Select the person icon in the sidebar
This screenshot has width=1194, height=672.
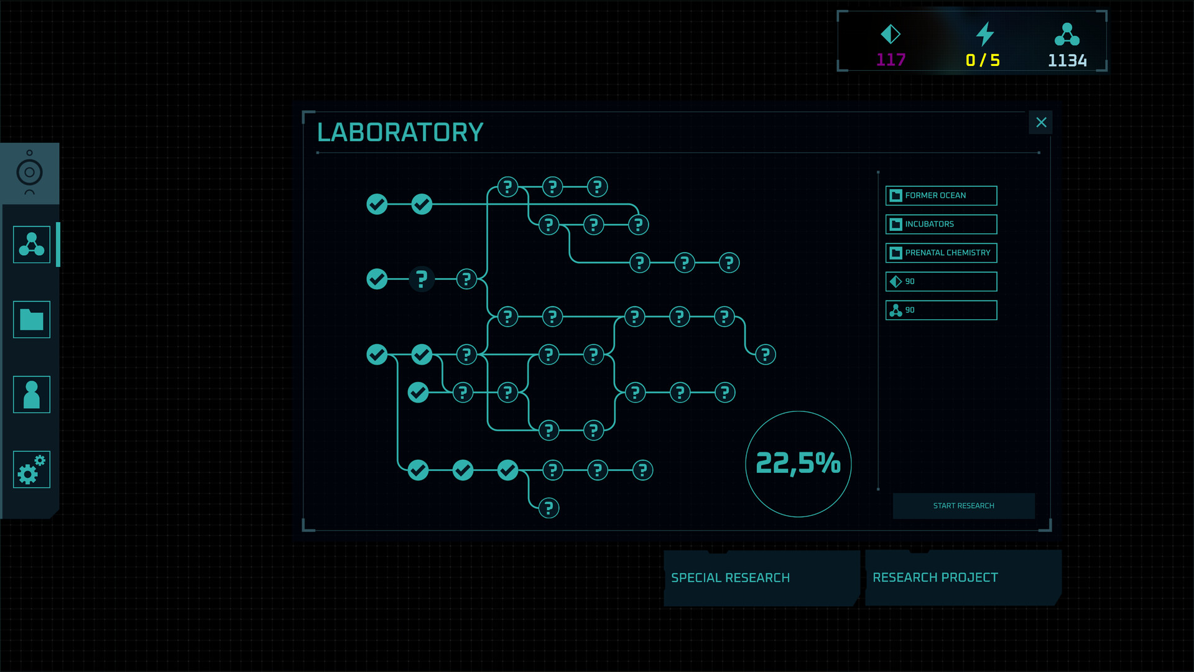[x=31, y=394]
